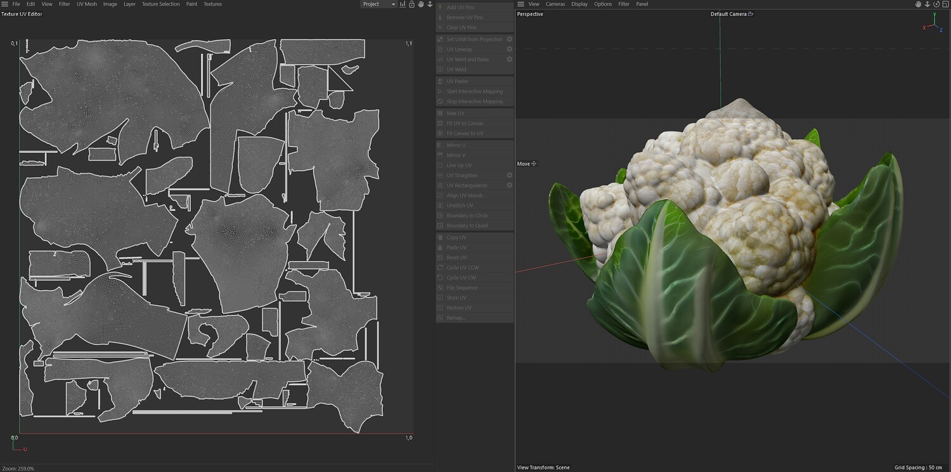Click the Cycle UV CCW command
Image resolution: width=951 pixels, height=472 pixels.
tap(474, 268)
